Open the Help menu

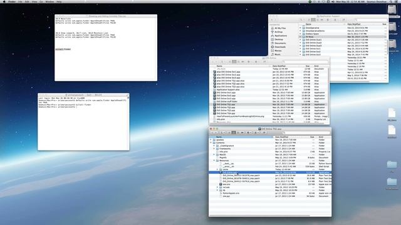click(x=59, y=1)
